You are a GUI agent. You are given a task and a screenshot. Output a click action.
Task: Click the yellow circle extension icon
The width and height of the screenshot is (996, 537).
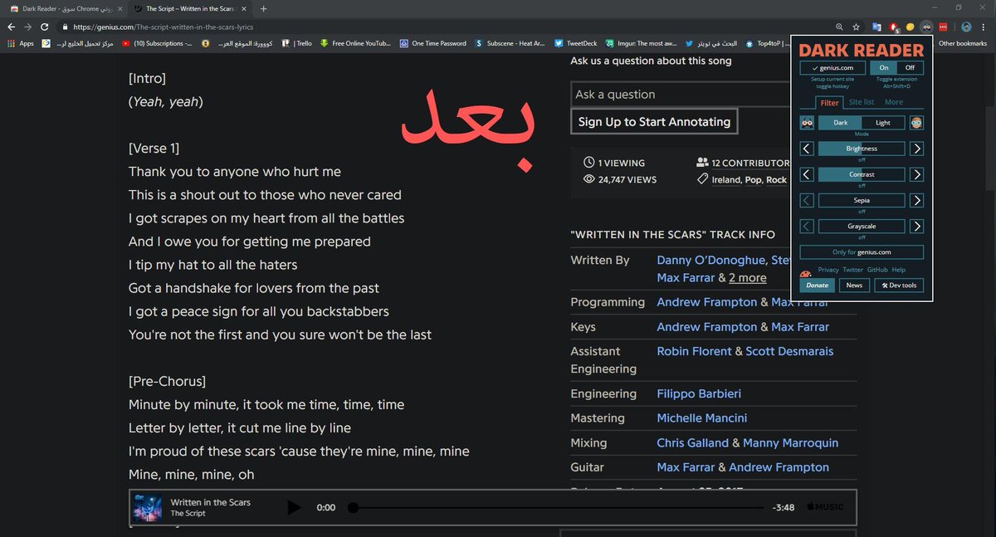910,27
